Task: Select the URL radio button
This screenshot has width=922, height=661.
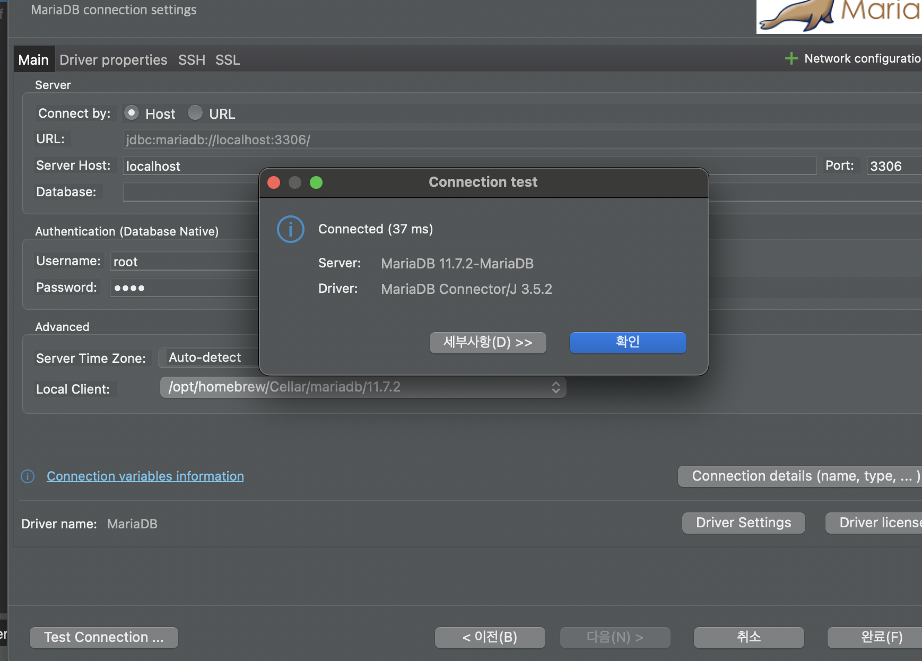Action: click(x=195, y=113)
